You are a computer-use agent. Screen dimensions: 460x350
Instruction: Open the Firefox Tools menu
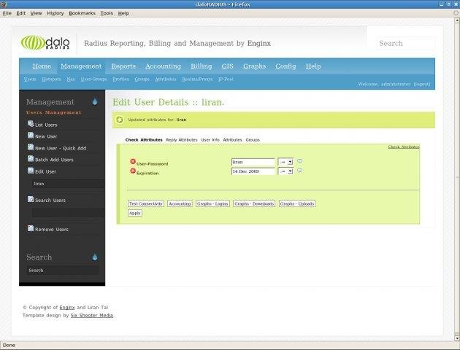tap(107, 13)
